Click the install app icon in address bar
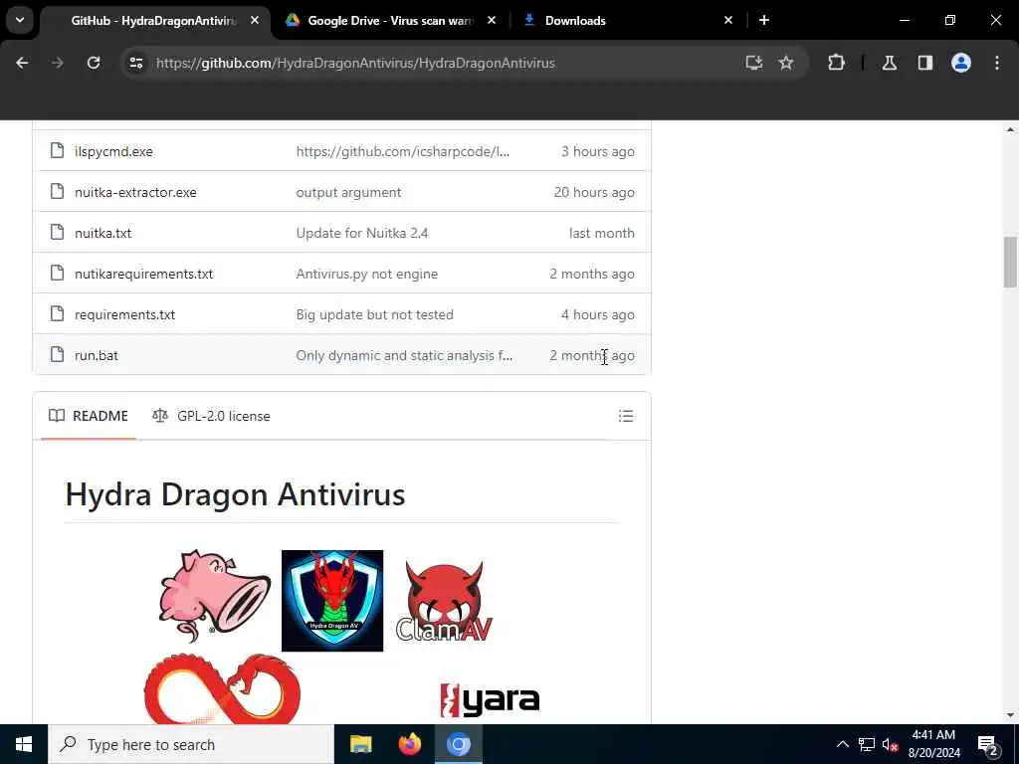 (754, 63)
